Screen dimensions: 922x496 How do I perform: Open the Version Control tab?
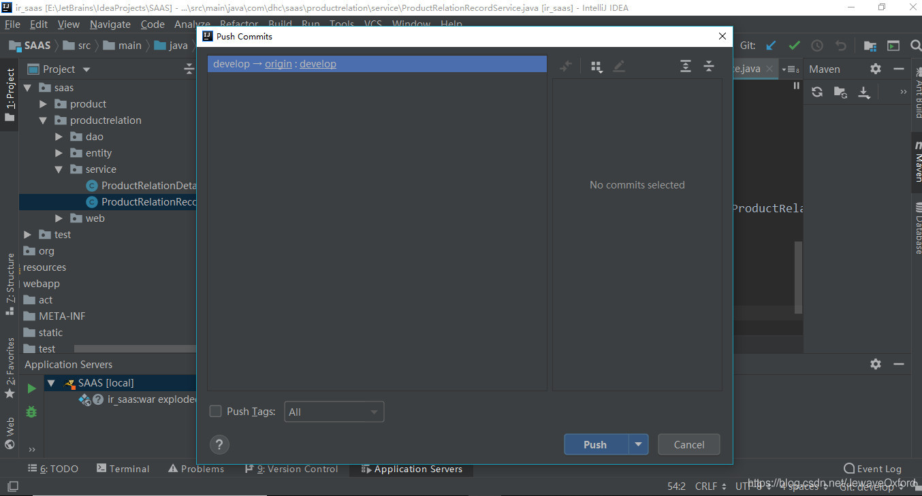pyautogui.click(x=291, y=469)
